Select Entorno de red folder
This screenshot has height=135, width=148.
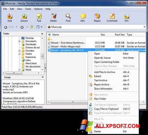[x=33, y=48]
